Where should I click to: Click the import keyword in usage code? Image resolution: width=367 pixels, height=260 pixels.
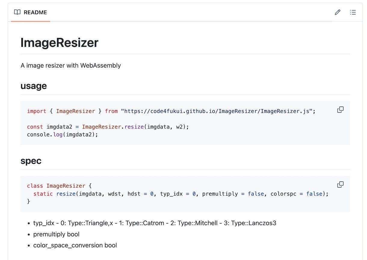37,111
